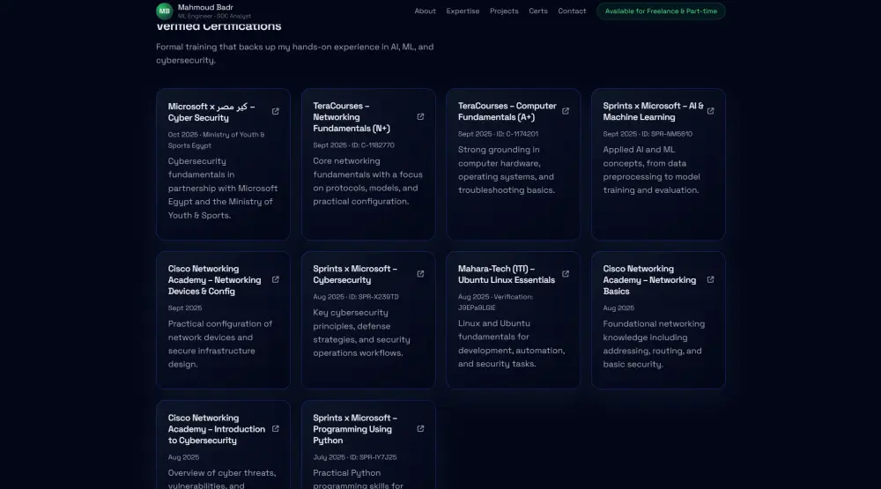
Task: Click 'Foundational networking knowledge' description
Action: coord(654,344)
